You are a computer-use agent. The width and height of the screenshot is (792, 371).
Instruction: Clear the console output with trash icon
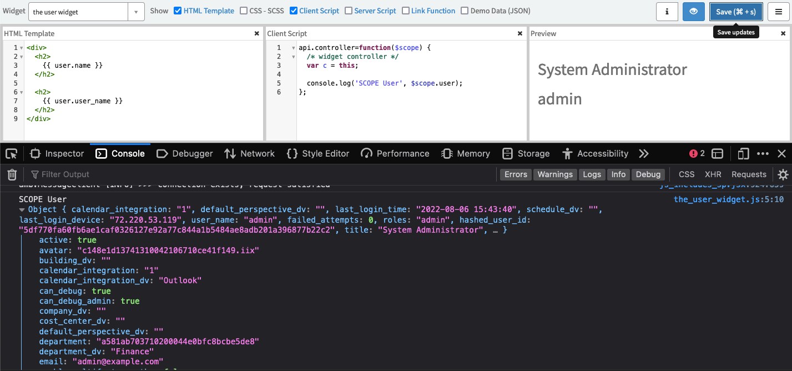(x=12, y=174)
